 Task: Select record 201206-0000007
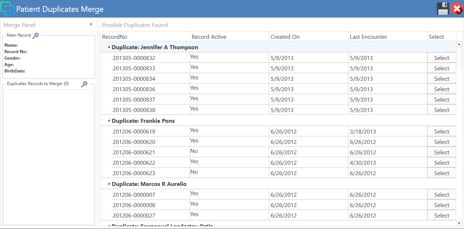point(441,195)
